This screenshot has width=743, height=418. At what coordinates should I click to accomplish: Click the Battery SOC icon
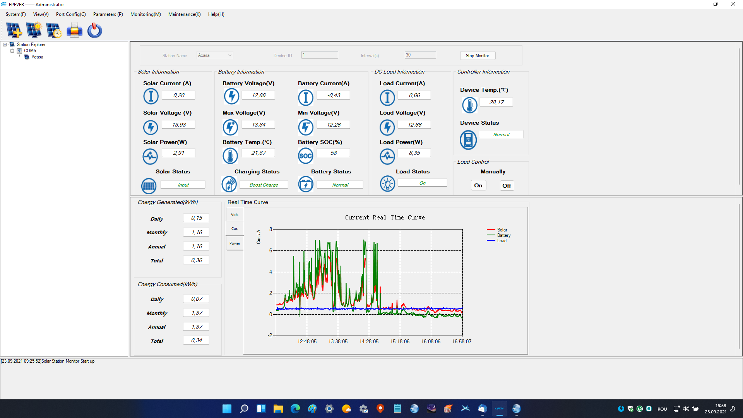305,156
